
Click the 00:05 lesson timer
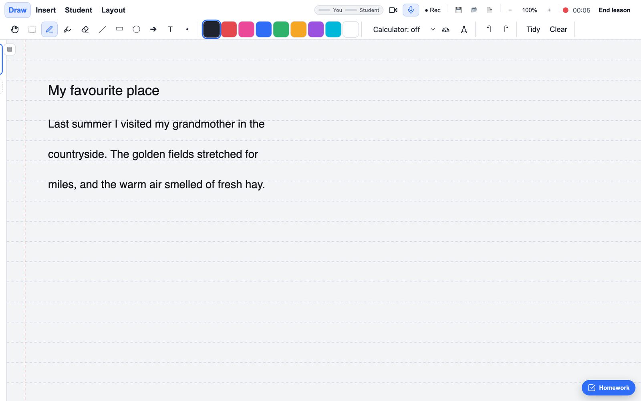click(x=581, y=10)
